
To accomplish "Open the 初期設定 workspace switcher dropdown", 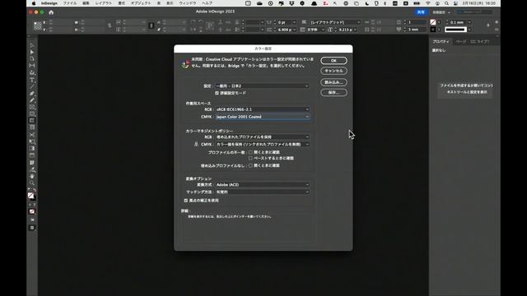I will coord(441,12).
